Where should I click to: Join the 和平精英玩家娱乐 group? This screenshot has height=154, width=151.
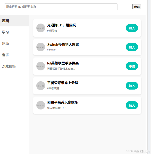coord(132,105)
